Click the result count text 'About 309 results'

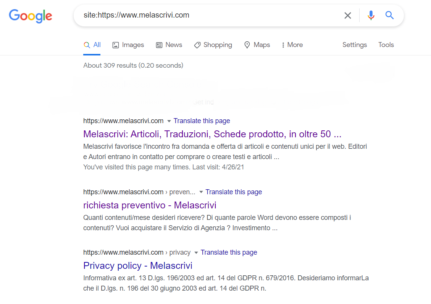click(x=110, y=65)
